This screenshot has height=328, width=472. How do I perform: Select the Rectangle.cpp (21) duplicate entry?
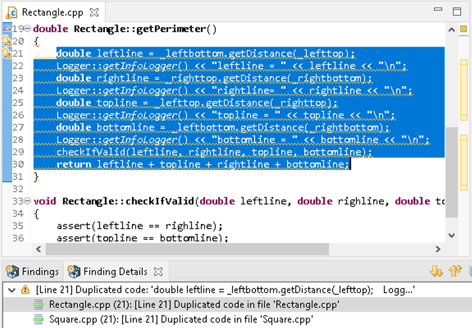[237, 304]
